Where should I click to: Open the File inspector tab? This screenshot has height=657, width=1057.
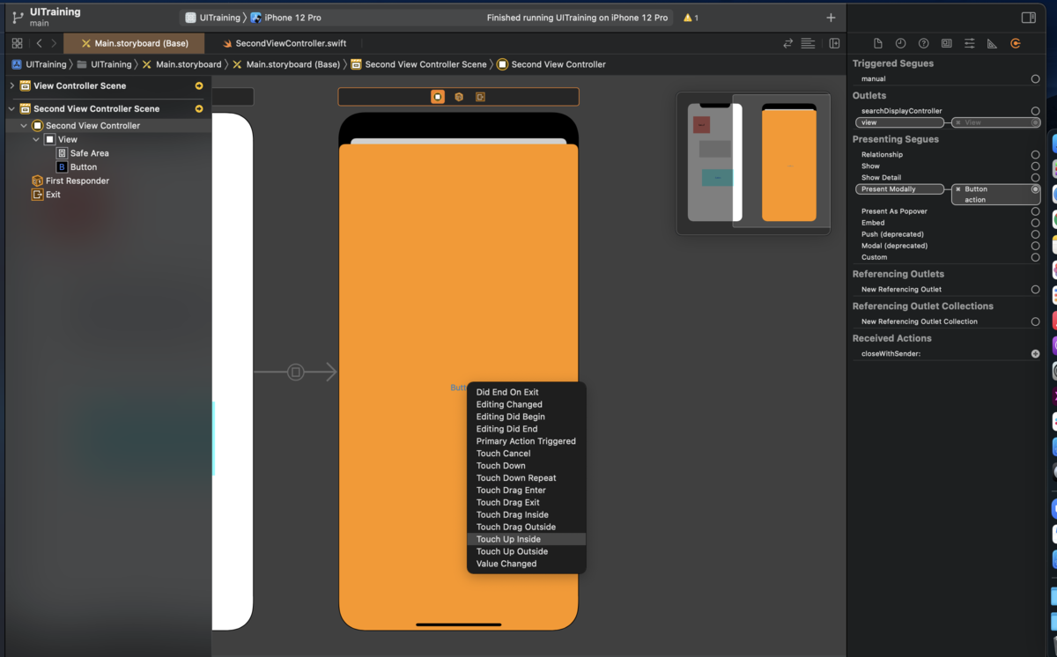(877, 43)
